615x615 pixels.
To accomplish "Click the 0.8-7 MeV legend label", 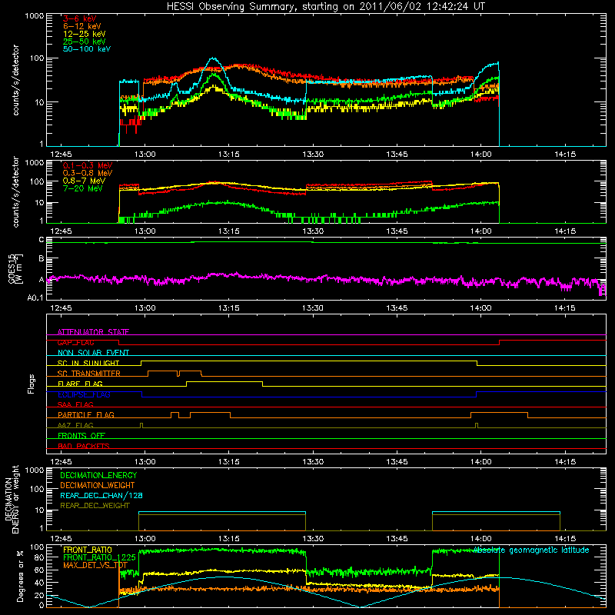I will 84,181.
